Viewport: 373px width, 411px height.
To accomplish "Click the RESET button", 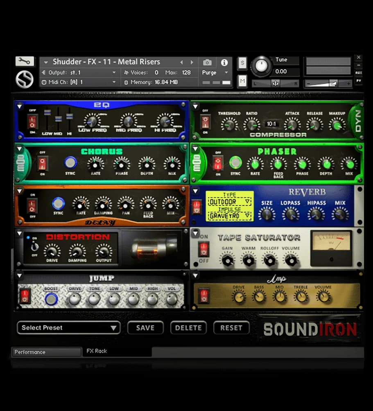I will point(231,328).
